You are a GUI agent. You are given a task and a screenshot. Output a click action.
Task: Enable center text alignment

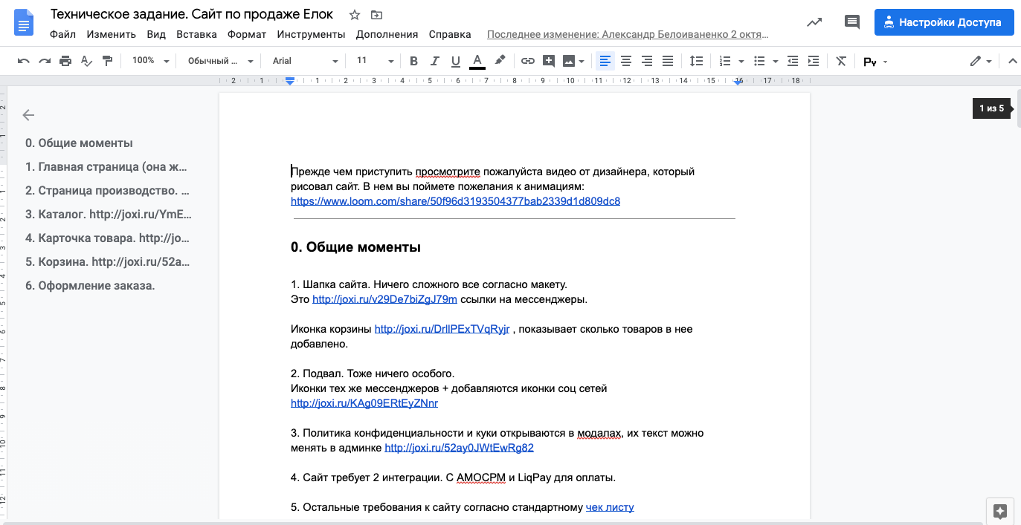coord(626,61)
